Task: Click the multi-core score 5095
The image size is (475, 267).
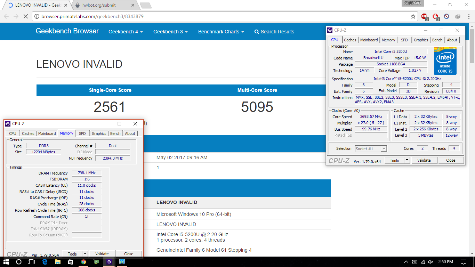Action: [x=257, y=107]
